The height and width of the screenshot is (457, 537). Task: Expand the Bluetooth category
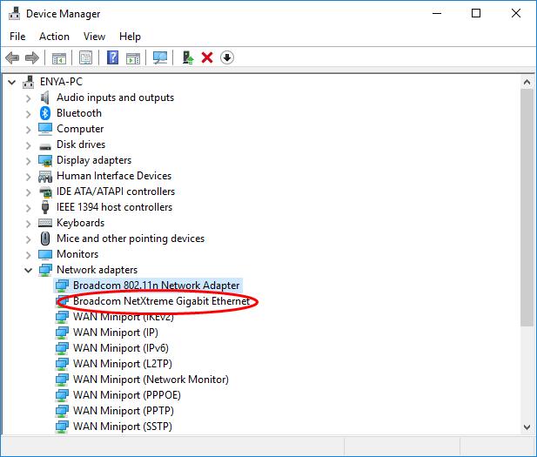pyautogui.click(x=29, y=114)
